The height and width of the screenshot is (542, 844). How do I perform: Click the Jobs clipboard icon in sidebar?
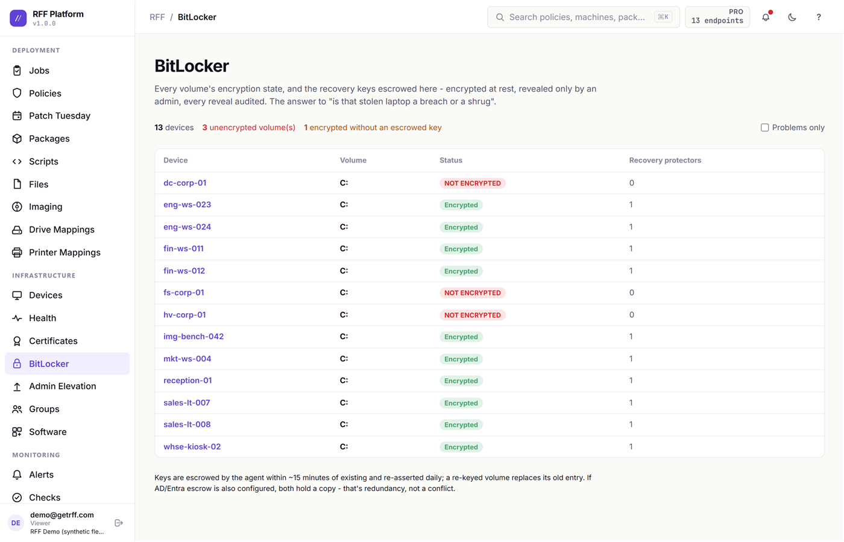(x=17, y=70)
